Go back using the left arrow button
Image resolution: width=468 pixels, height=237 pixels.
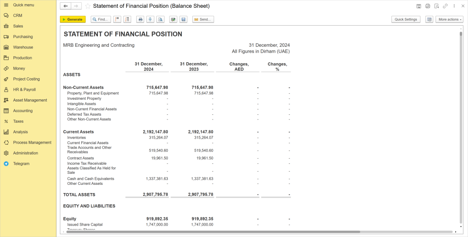pyautogui.click(x=65, y=6)
